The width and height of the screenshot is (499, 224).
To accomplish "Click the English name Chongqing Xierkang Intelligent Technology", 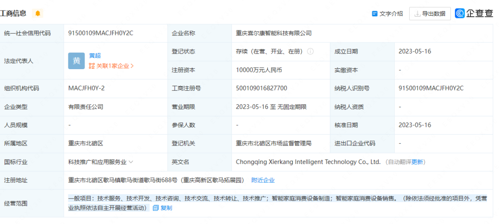I will coord(308,162).
